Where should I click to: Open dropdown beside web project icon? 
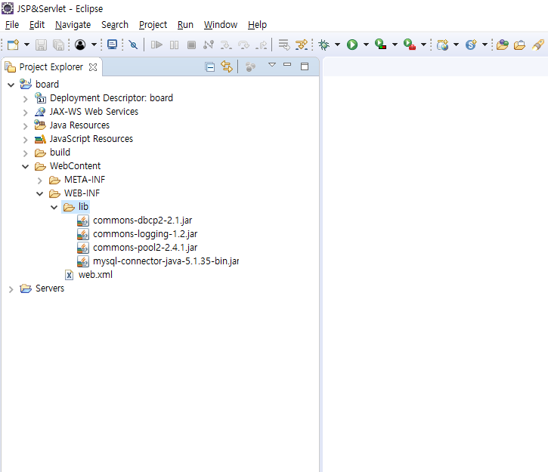point(456,45)
